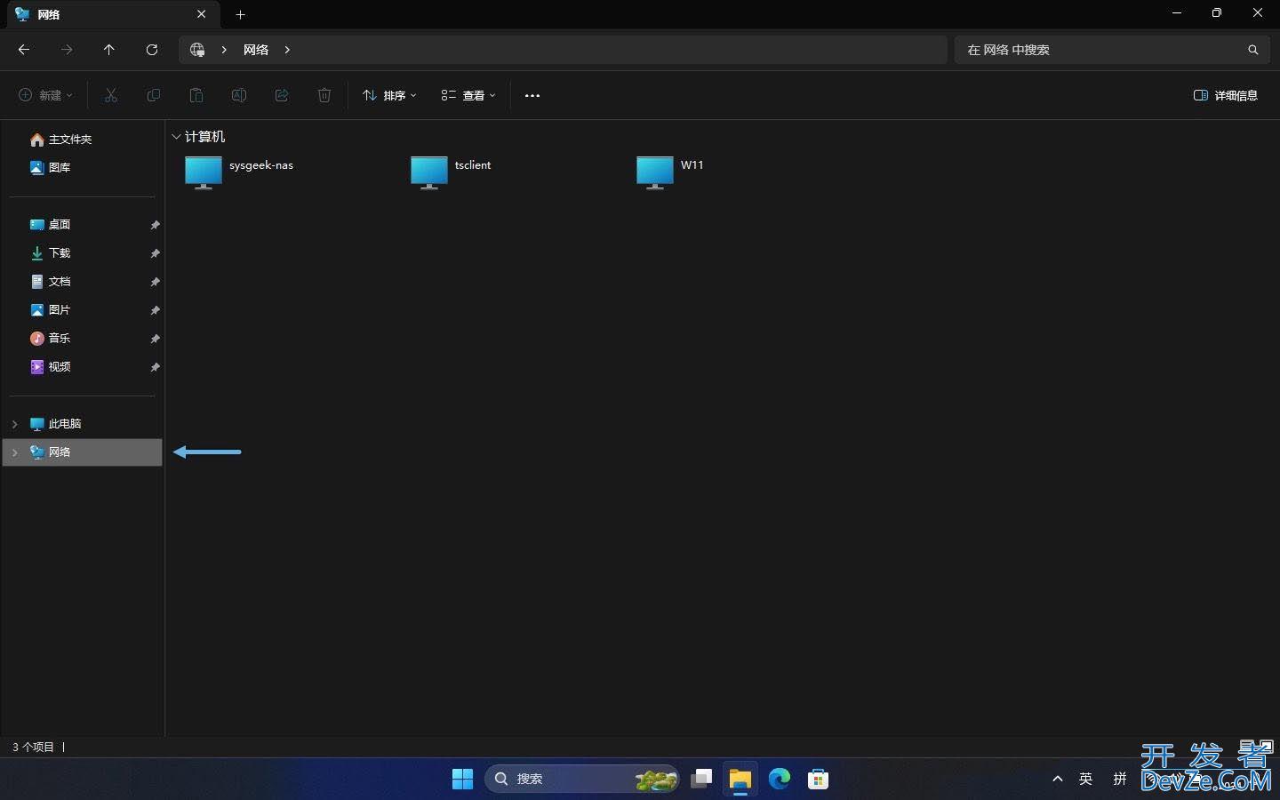Screen dimensions: 1280x800
Task: Collapse the 计算机 group header
Action: [x=177, y=136]
